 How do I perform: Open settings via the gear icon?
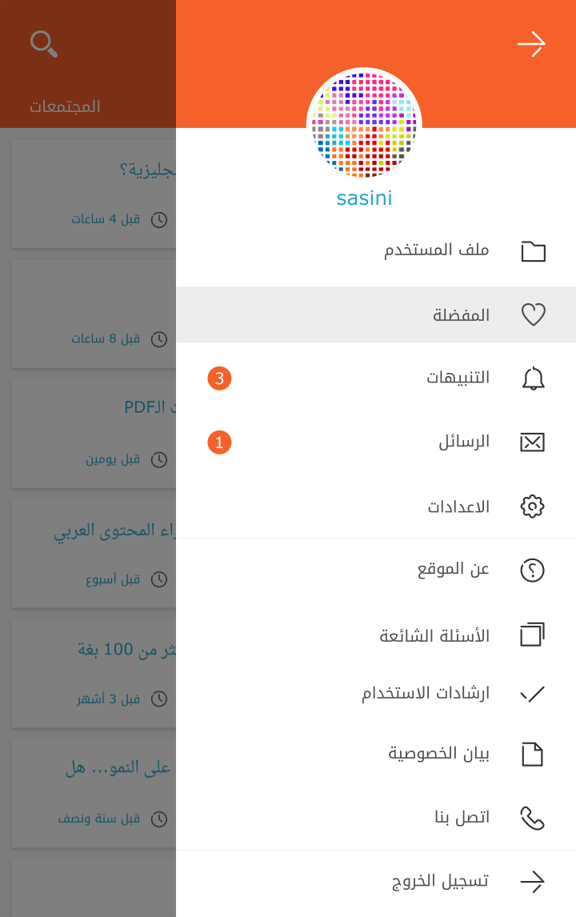pyautogui.click(x=533, y=507)
